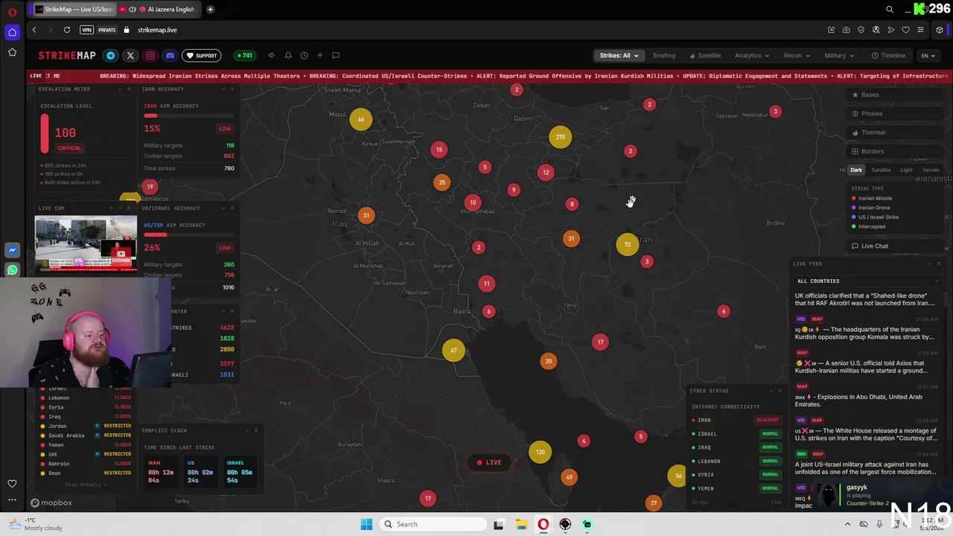Open the history clock icon in header

[x=304, y=55]
